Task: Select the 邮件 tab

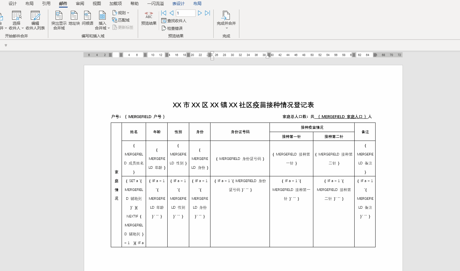Action: point(63,3)
